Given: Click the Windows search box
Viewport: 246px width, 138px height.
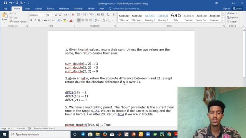Looking at the screenshot, I should (x=40, y=135).
